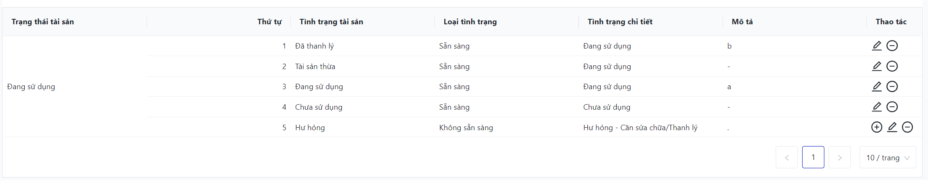Viewport: 928px width, 180px height.
Task: Click 'Trạng thái tài sản' column header
Action: pyautogui.click(x=43, y=22)
